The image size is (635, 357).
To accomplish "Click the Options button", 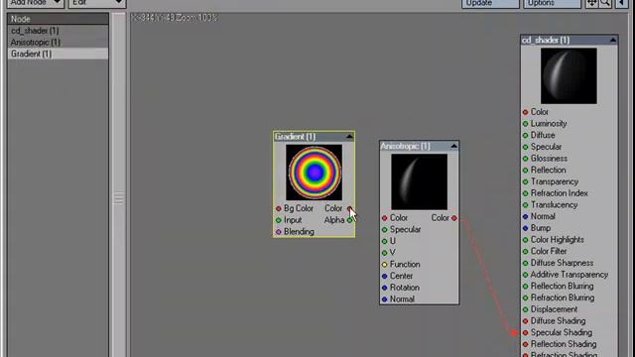I will coord(552,3).
